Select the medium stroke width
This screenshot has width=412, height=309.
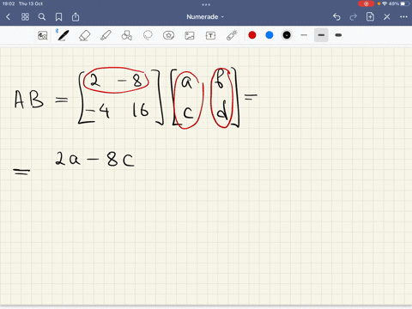point(321,35)
